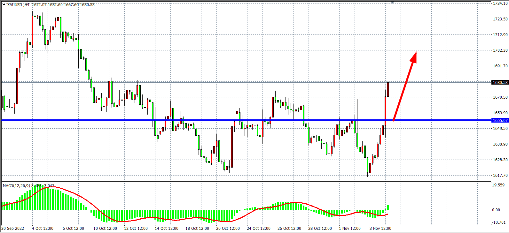Click the 1617.70 price axis label
Viewport: 509px width, 233px height.
click(x=500, y=176)
